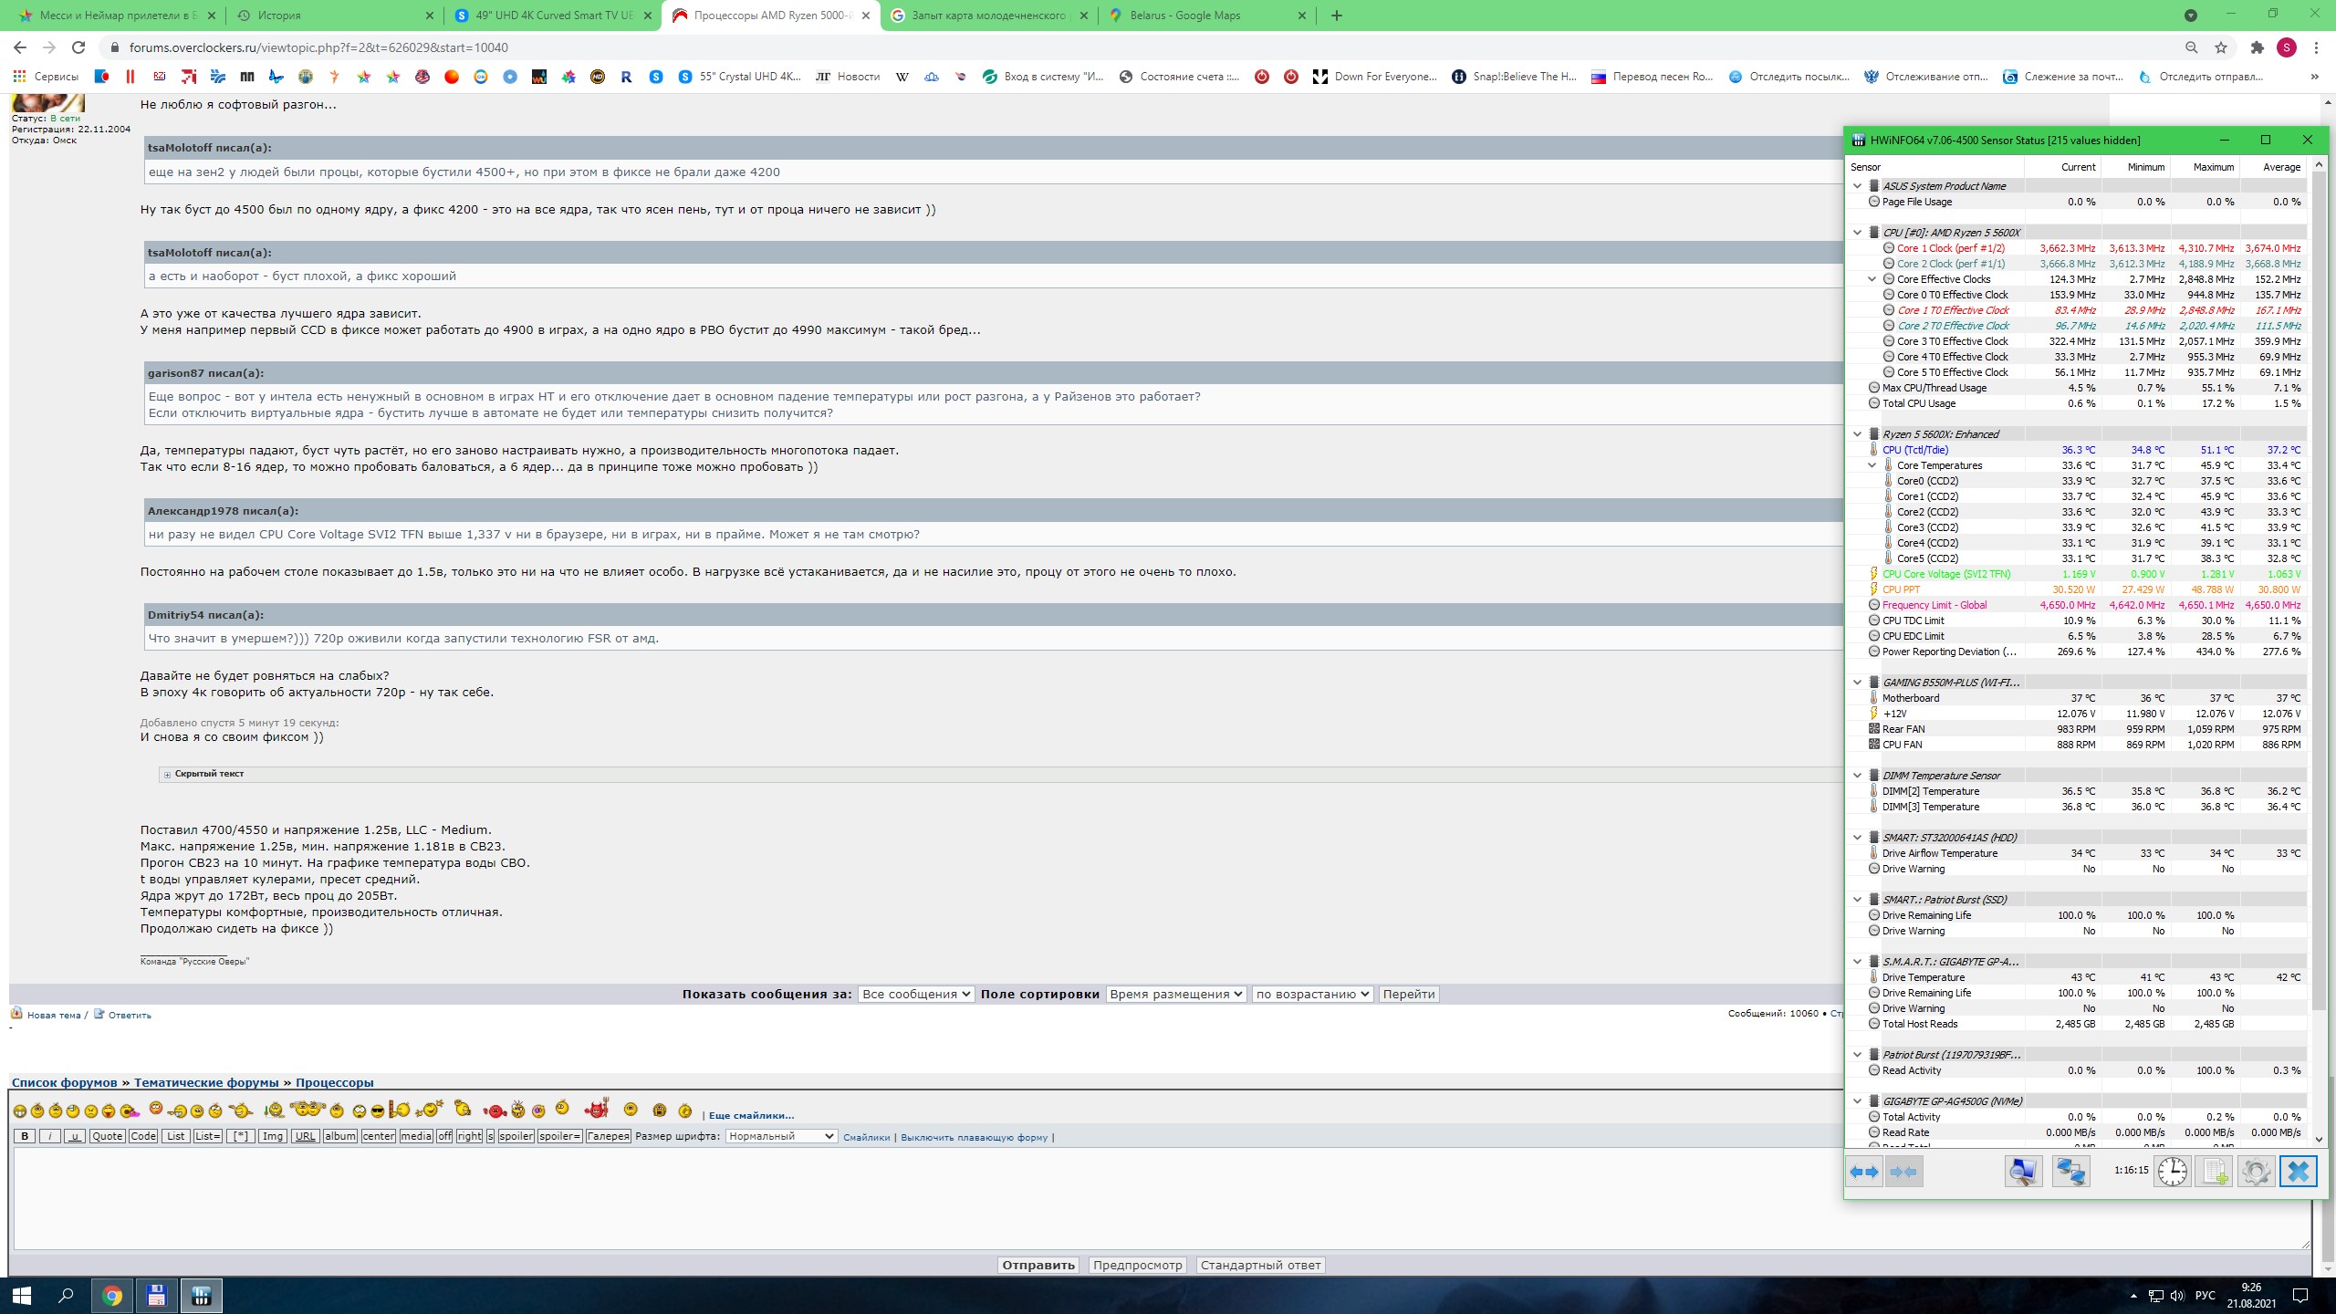The width and height of the screenshot is (2336, 1314).
Task: Click Выключить плавающую форму link
Action: click(x=974, y=1137)
